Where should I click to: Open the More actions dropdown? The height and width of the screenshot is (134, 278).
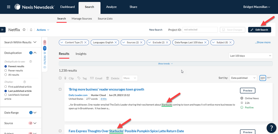pos(130,78)
